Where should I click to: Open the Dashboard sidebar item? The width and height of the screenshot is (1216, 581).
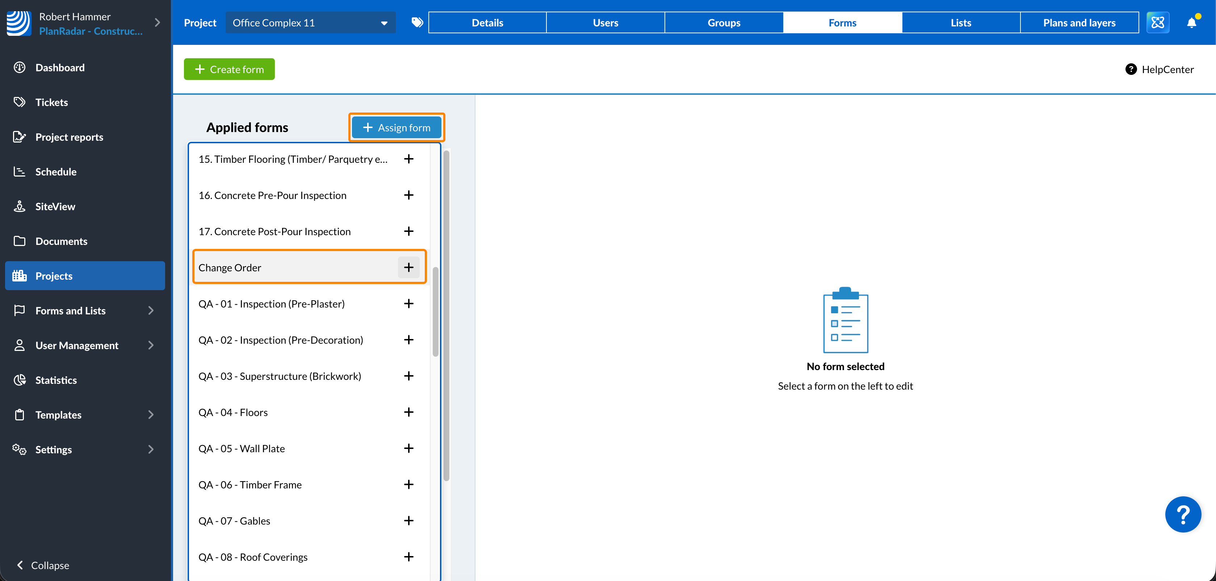[x=60, y=67]
